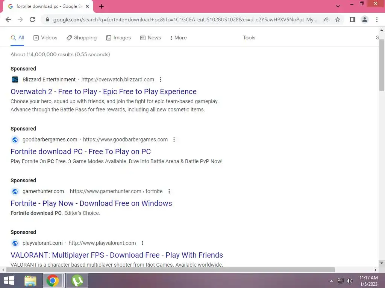Viewport: 385px width, 288px height.
Task: Switch to the Images results tab
Action: point(118,38)
